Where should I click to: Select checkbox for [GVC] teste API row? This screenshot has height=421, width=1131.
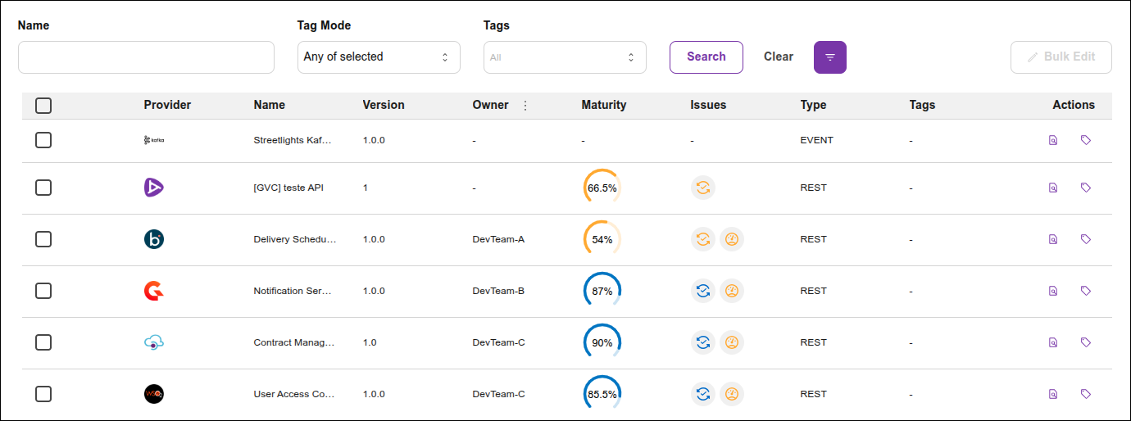(43, 188)
